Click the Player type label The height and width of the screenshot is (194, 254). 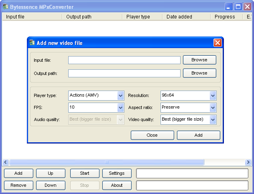tap(45, 95)
